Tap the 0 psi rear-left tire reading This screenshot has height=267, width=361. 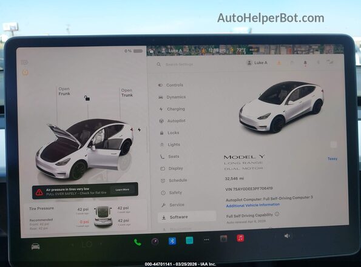pos(84,222)
